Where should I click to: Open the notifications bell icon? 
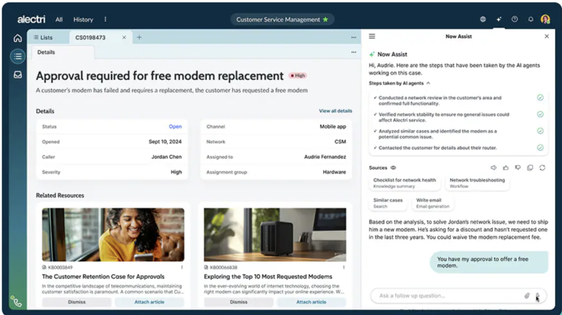[x=531, y=19]
